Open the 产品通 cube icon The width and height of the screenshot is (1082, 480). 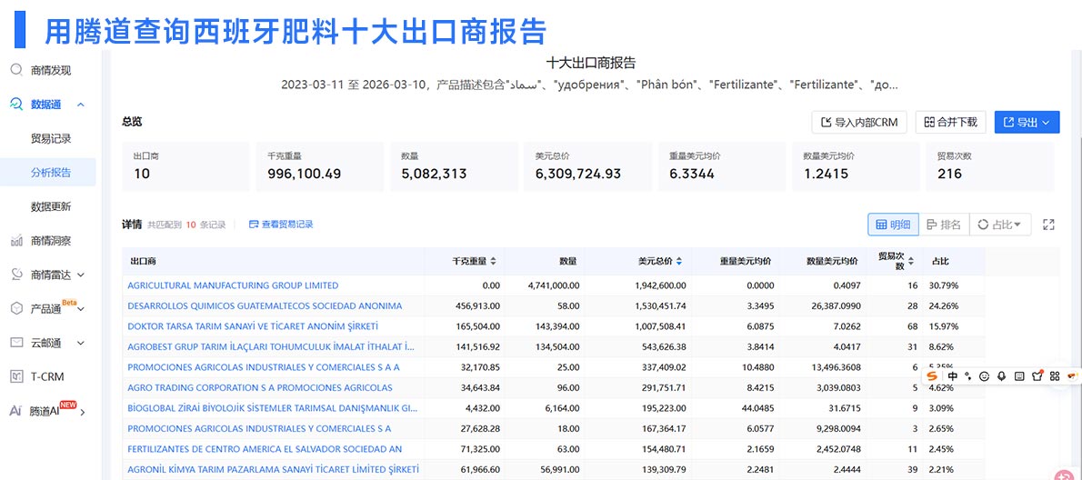tap(16, 308)
